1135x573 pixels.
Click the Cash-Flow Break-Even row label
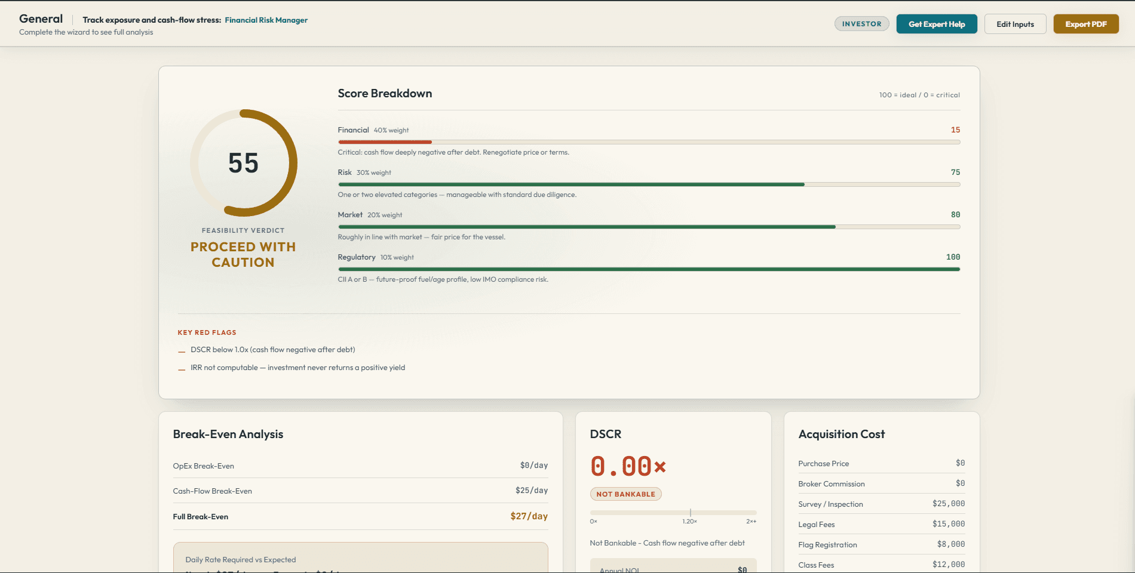pyautogui.click(x=212, y=491)
